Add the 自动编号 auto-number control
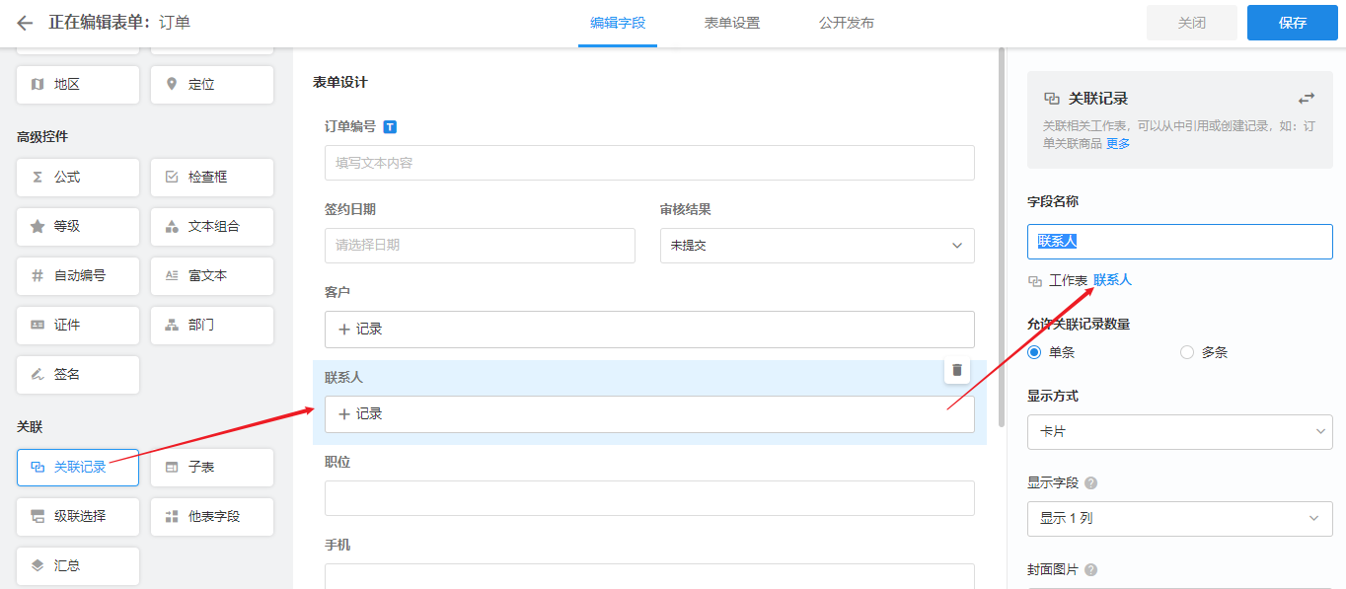Screen dimensions: 1346x589 pos(78,276)
